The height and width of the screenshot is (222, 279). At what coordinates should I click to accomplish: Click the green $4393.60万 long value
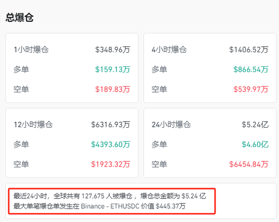coord(111,144)
